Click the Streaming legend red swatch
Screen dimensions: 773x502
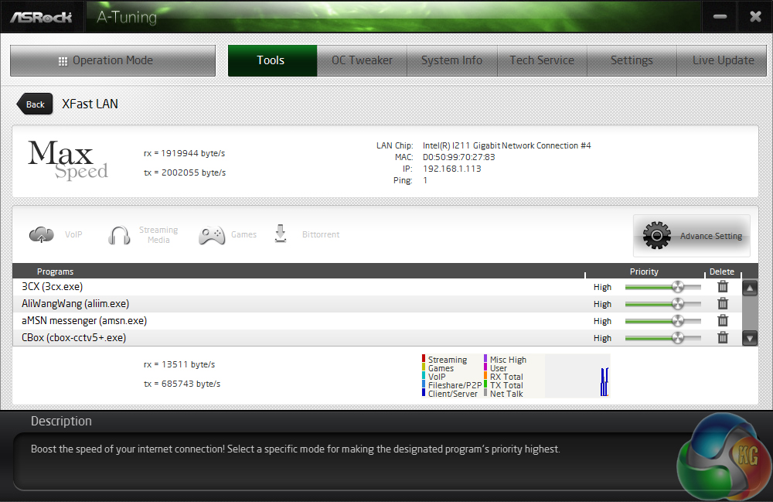(424, 358)
